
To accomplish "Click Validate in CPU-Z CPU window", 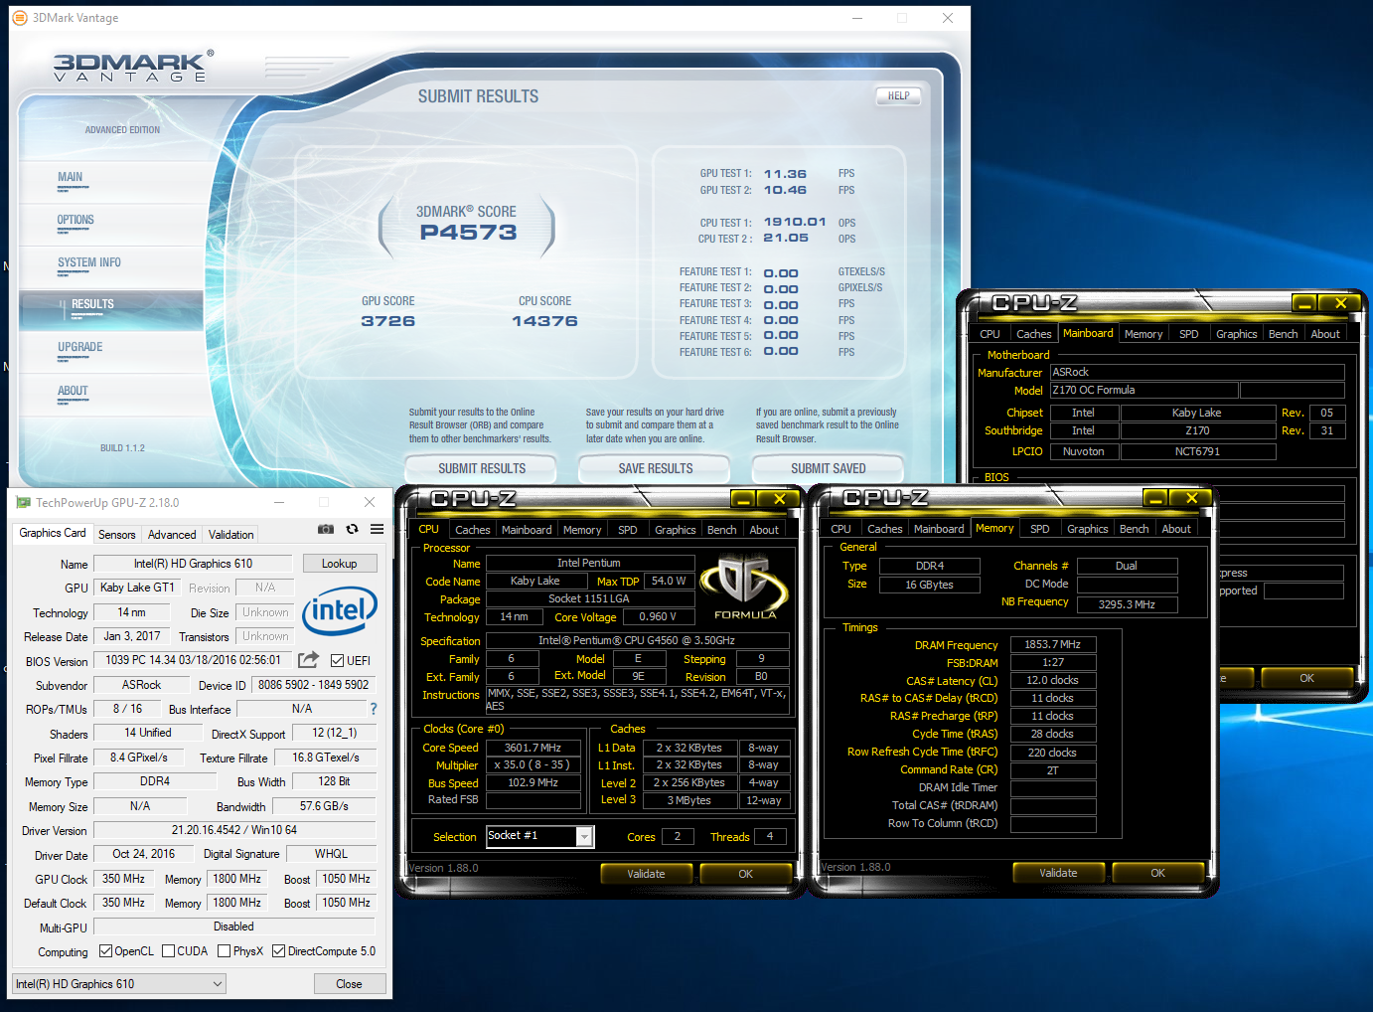I will coord(647,874).
